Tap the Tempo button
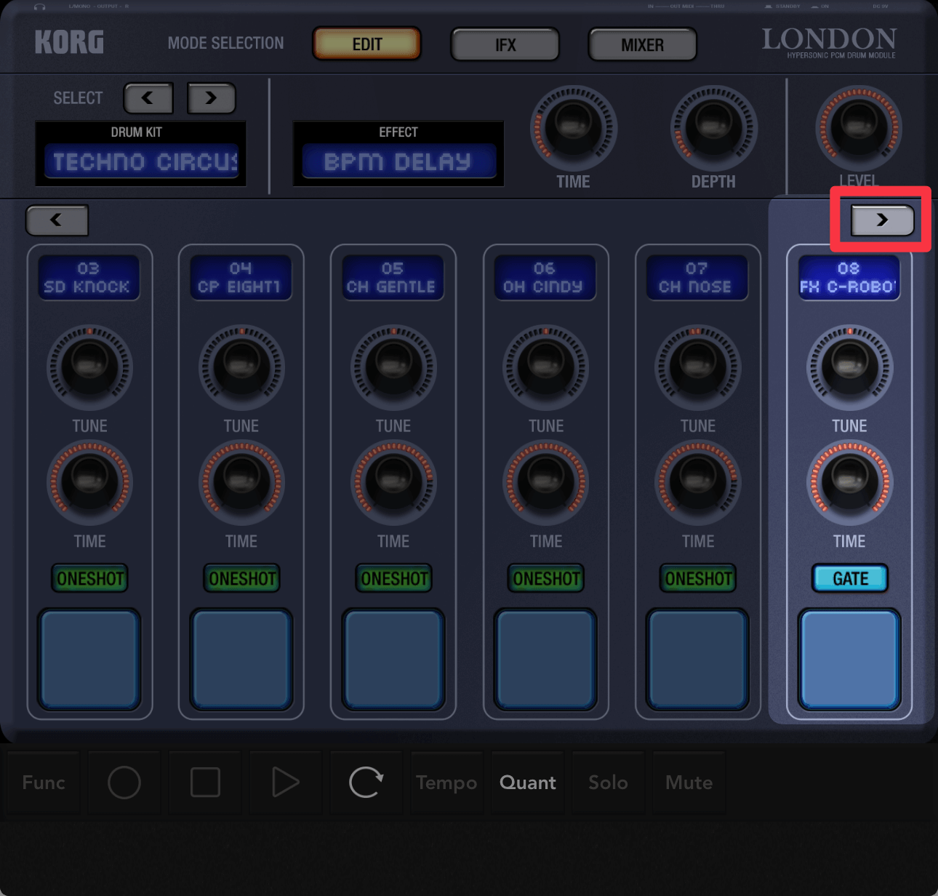938x896 pixels. (446, 783)
